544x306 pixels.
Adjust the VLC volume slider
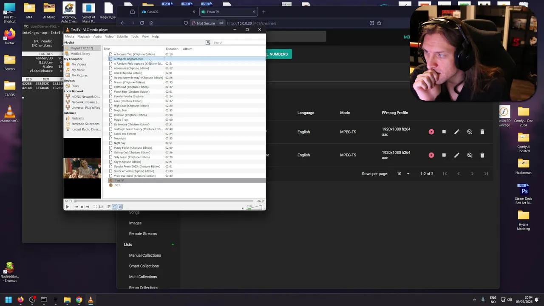click(255, 207)
